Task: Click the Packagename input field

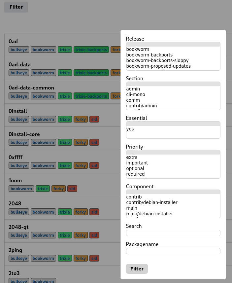Action: [x=173, y=251]
